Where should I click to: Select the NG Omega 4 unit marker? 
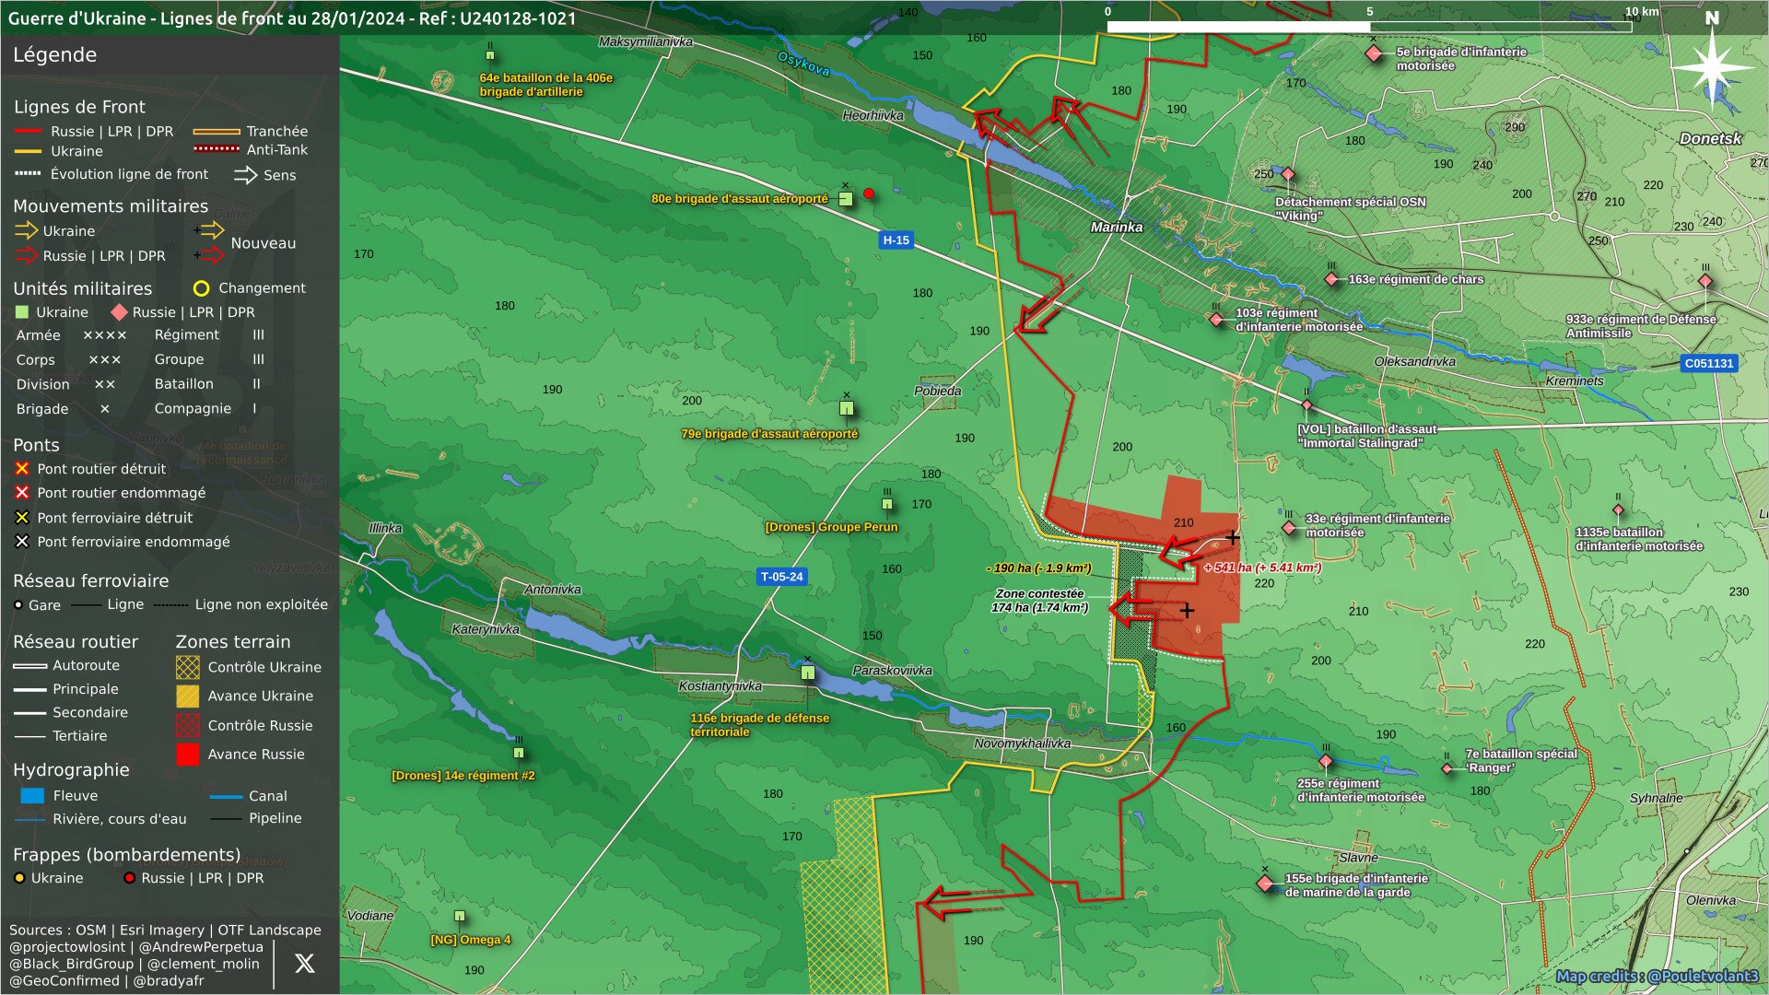pos(460,916)
